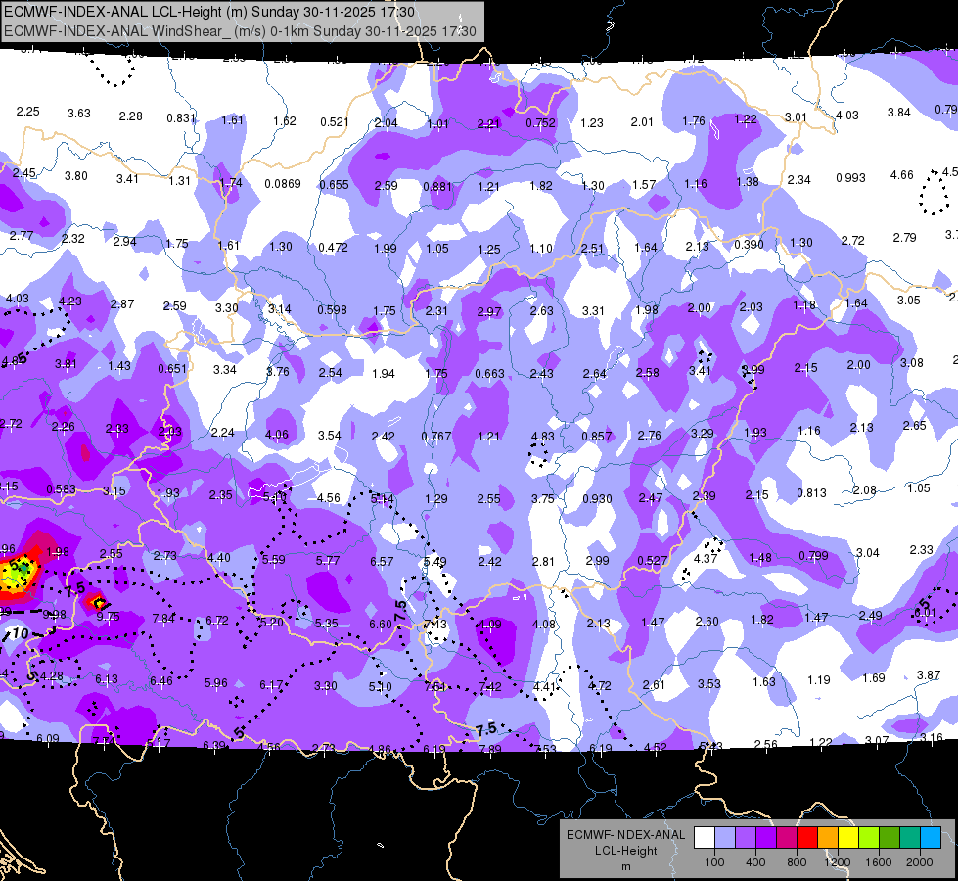Click the wind shear value 0.767

pyautogui.click(x=436, y=437)
